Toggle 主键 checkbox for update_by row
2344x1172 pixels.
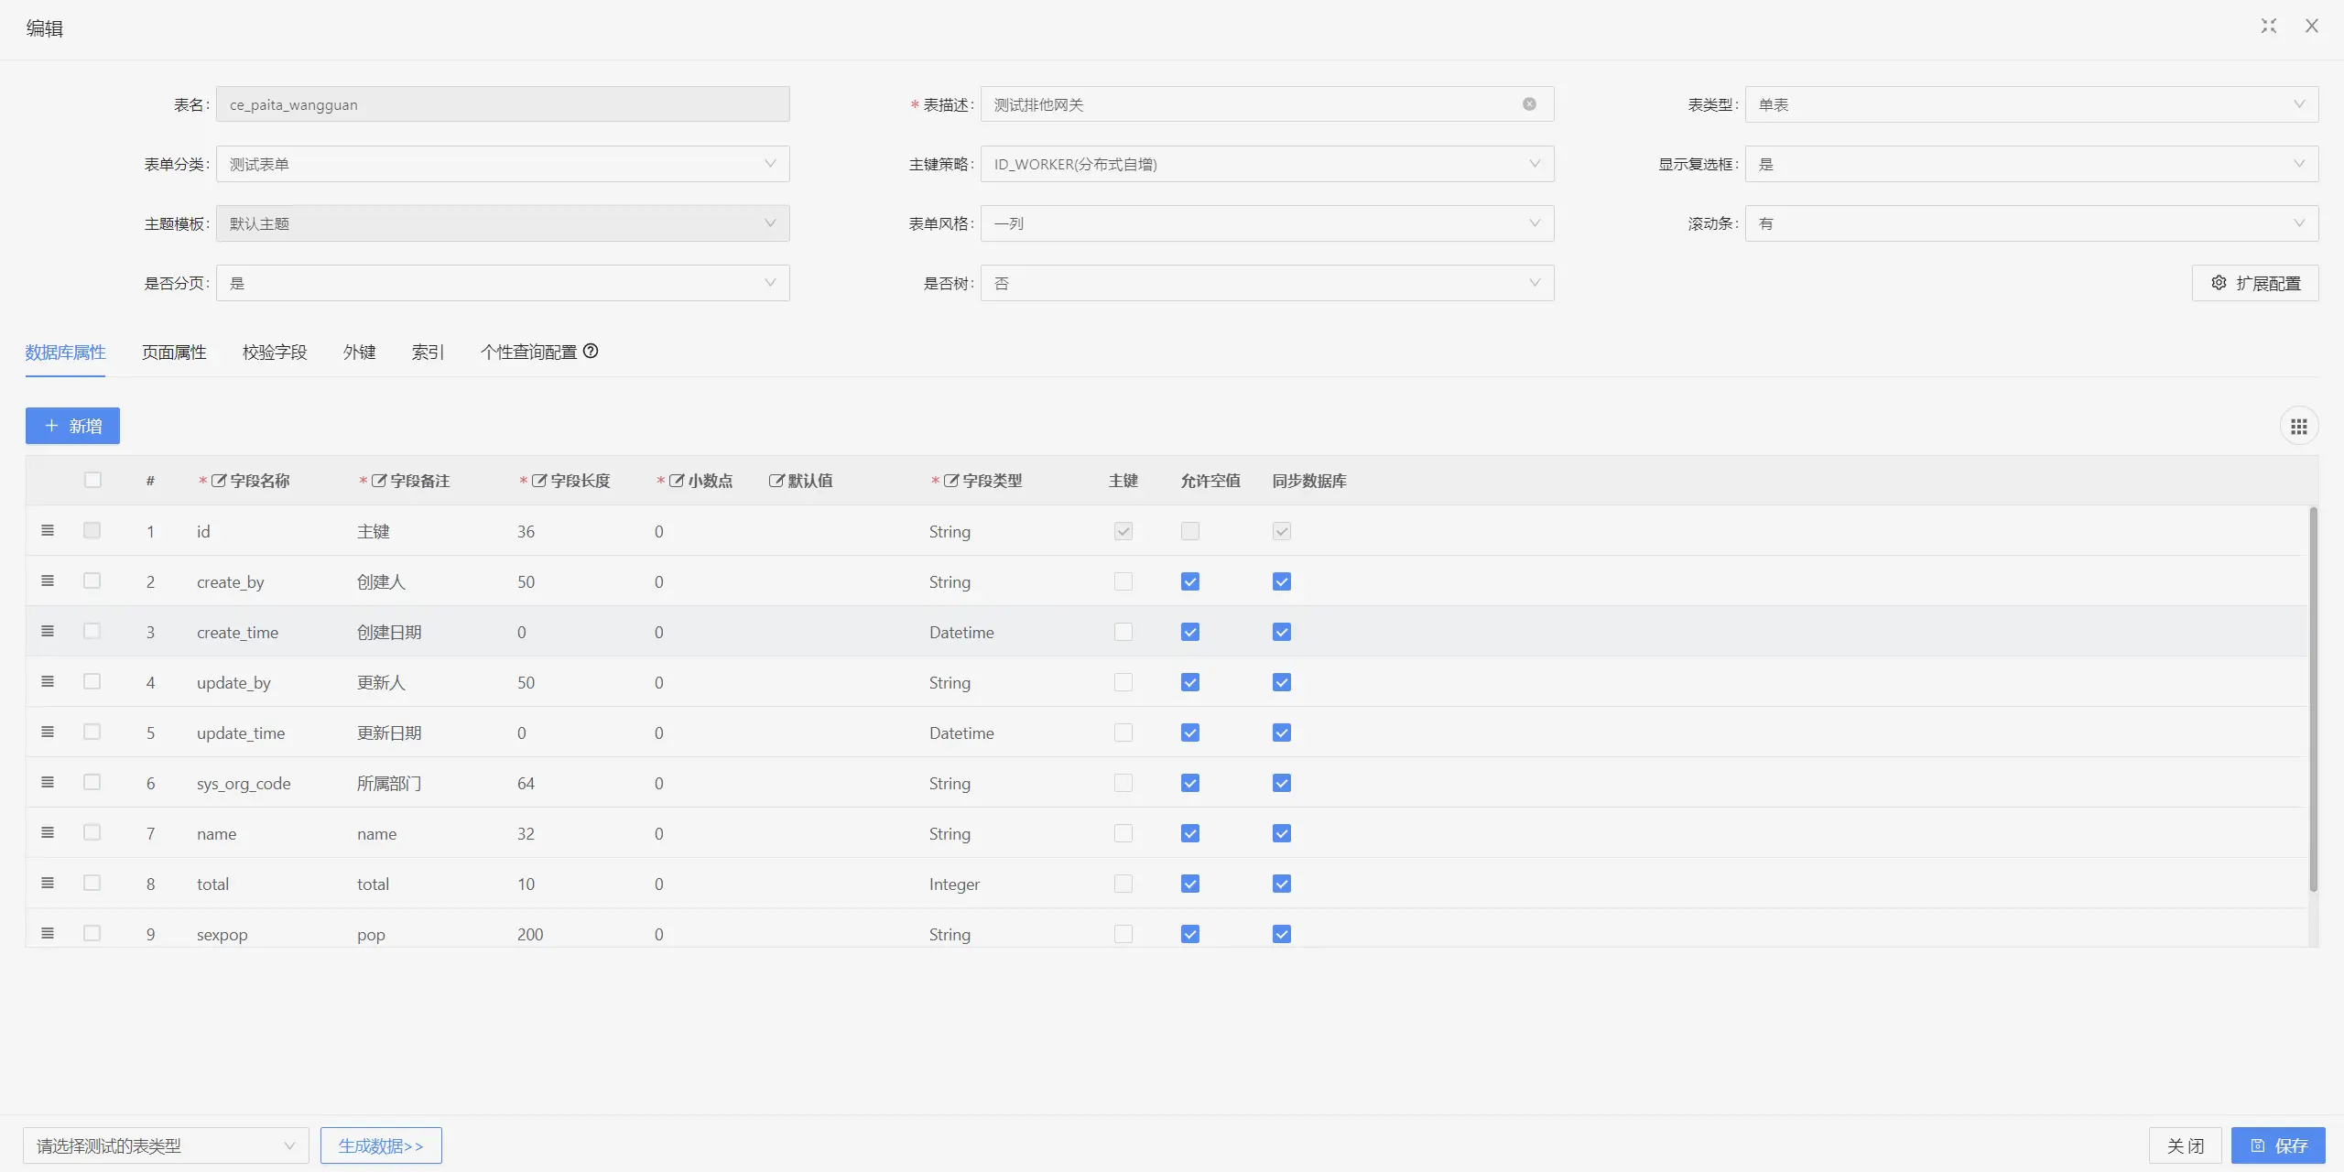click(1123, 682)
